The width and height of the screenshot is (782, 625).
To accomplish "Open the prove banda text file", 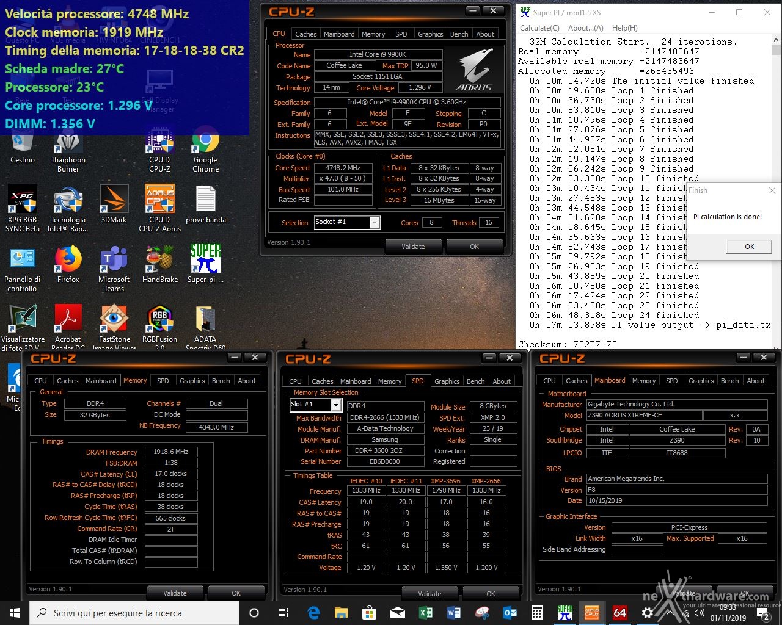I will point(206,205).
